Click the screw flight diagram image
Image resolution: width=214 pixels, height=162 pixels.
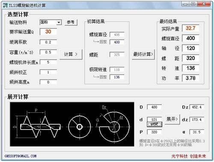click(72, 124)
